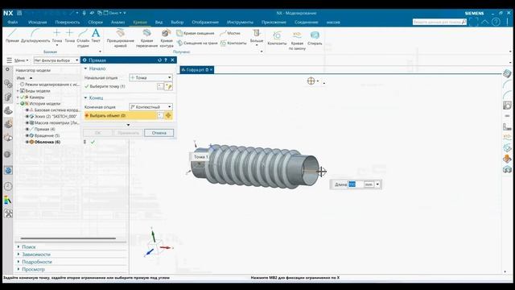Toggle visibility of Оболочка (6) feature
This screenshot has width=515, height=290.
point(27,142)
